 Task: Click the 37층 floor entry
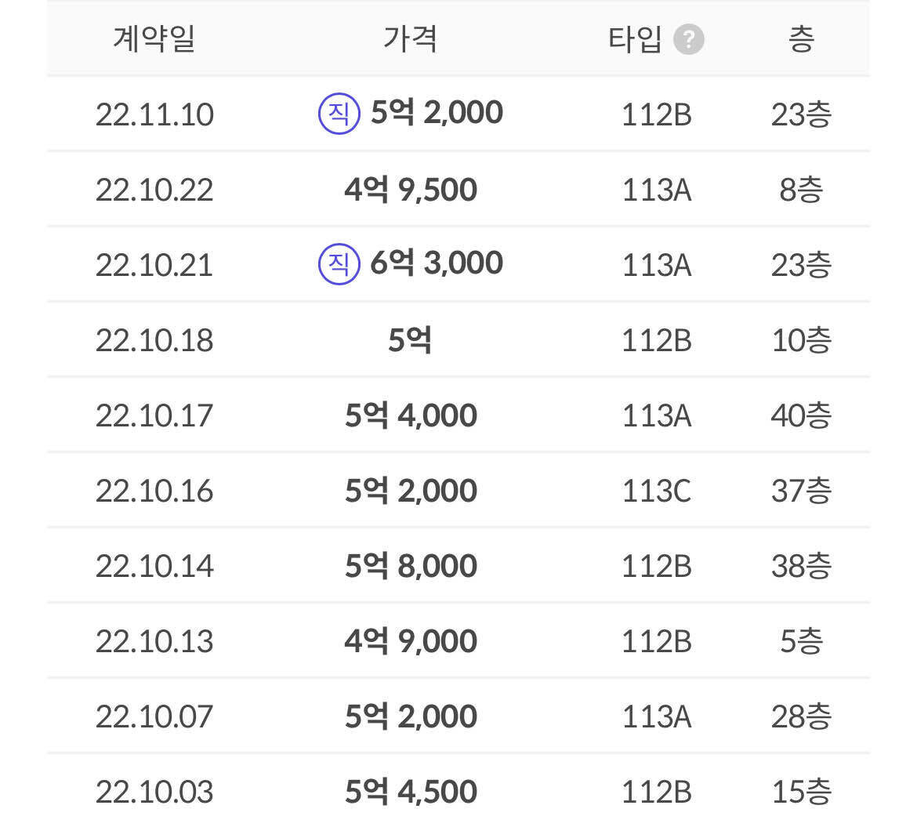coord(800,490)
